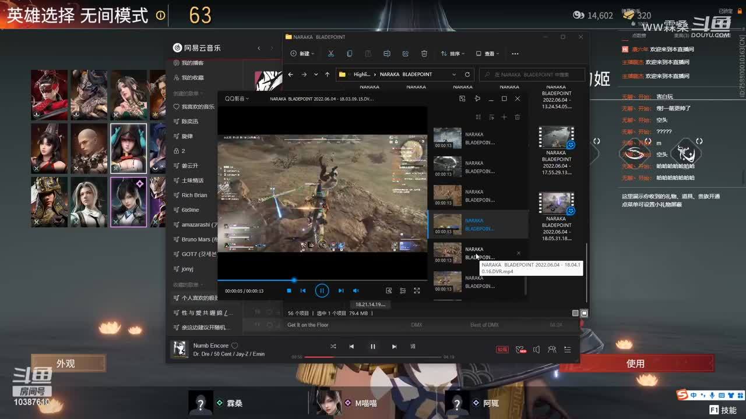Screen dimensions: 746x419
Task: Open 我的播客 in NetEase sidebar
Action: tap(189, 63)
